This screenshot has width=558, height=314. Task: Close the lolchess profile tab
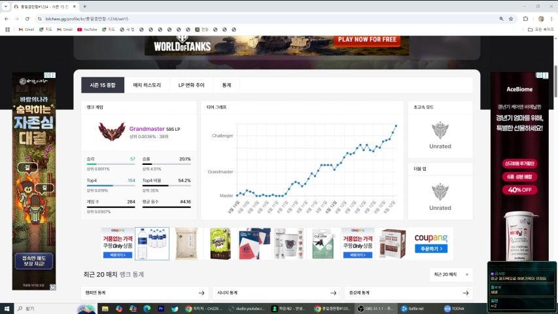point(75,7)
